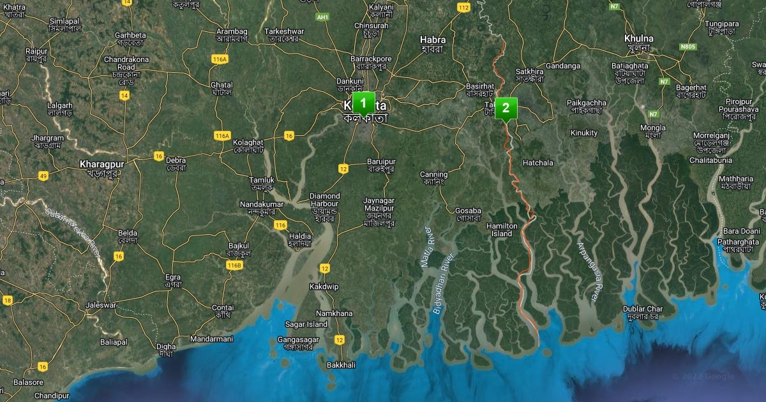766x402 pixels.
Task: Click the N805 road shield near Khulna
Action: click(687, 47)
